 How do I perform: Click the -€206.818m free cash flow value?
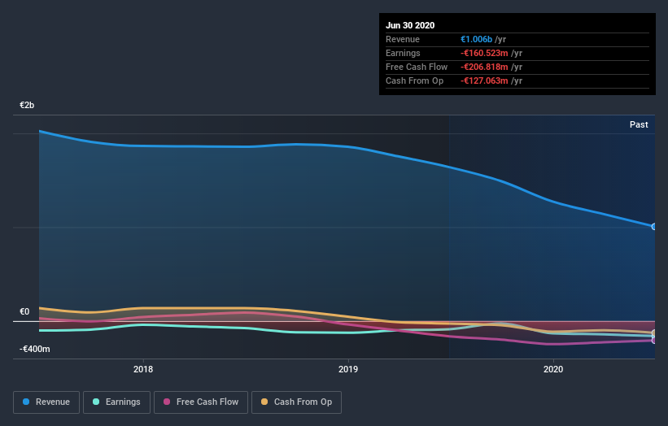pyautogui.click(x=484, y=67)
